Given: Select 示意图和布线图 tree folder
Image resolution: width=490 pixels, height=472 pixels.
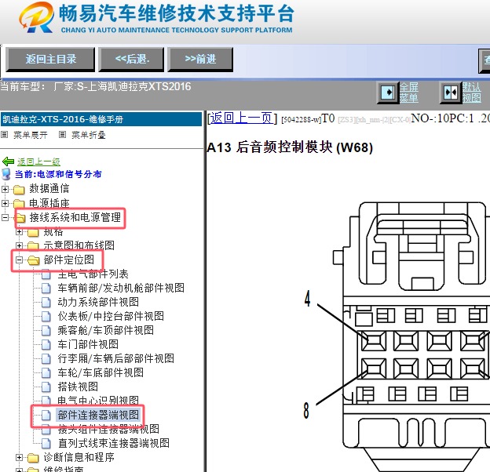Looking at the screenshot, I should (x=79, y=245).
